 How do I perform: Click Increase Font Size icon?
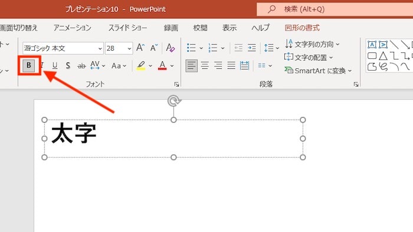pyautogui.click(x=140, y=48)
